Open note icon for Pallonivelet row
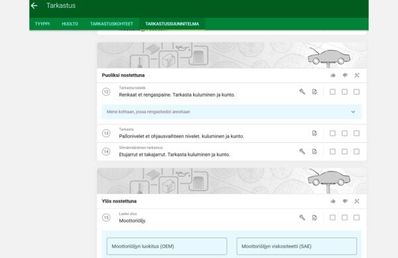The height and width of the screenshot is (258, 398). pyautogui.click(x=314, y=133)
